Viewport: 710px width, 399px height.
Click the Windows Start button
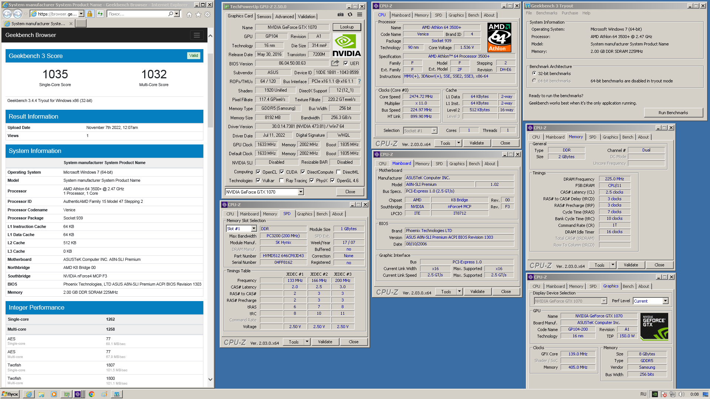[10, 394]
